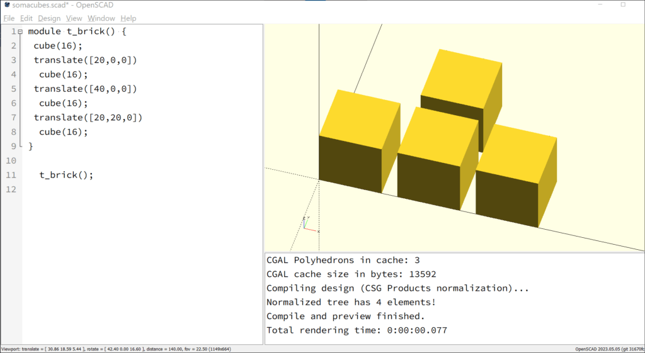Click the Total rendering time console line
The image size is (645, 353).
pos(357,330)
